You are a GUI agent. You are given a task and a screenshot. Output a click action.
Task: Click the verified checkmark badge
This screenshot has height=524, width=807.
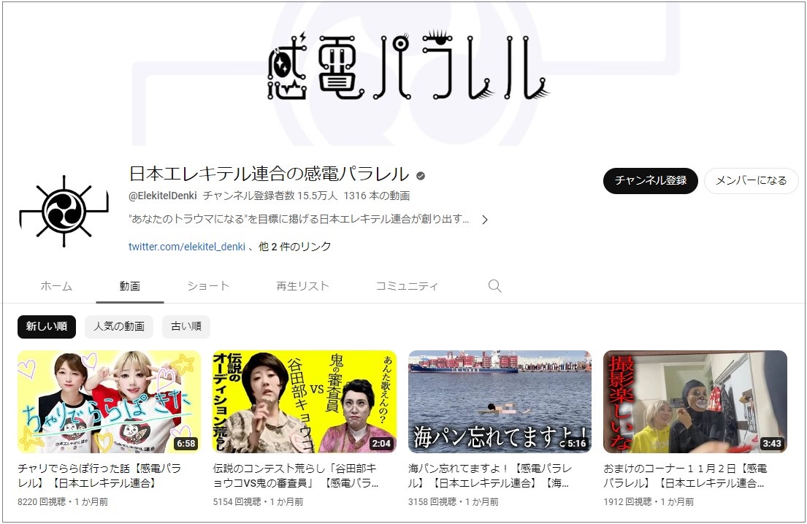tap(421, 176)
